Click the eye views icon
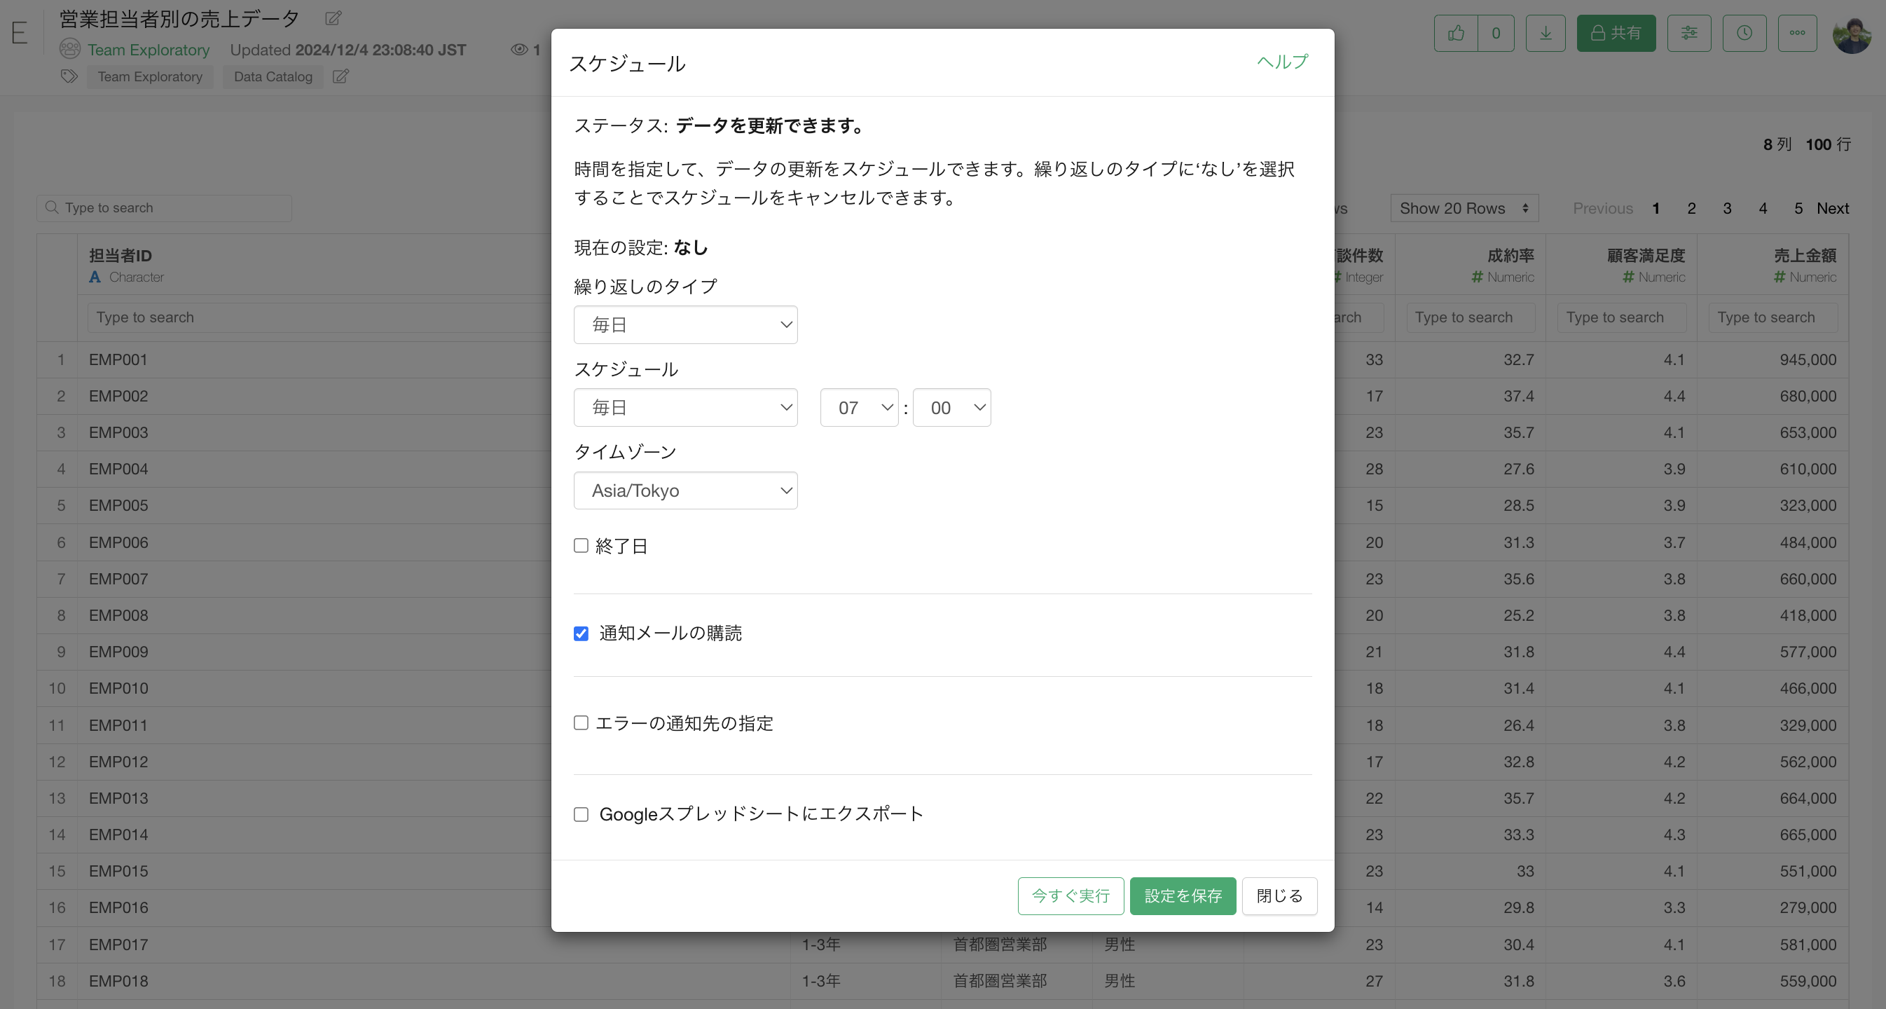The height and width of the screenshot is (1009, 1886). (519, 49)
